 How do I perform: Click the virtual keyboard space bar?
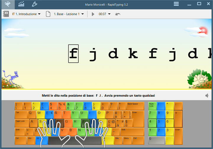[75, 140]
